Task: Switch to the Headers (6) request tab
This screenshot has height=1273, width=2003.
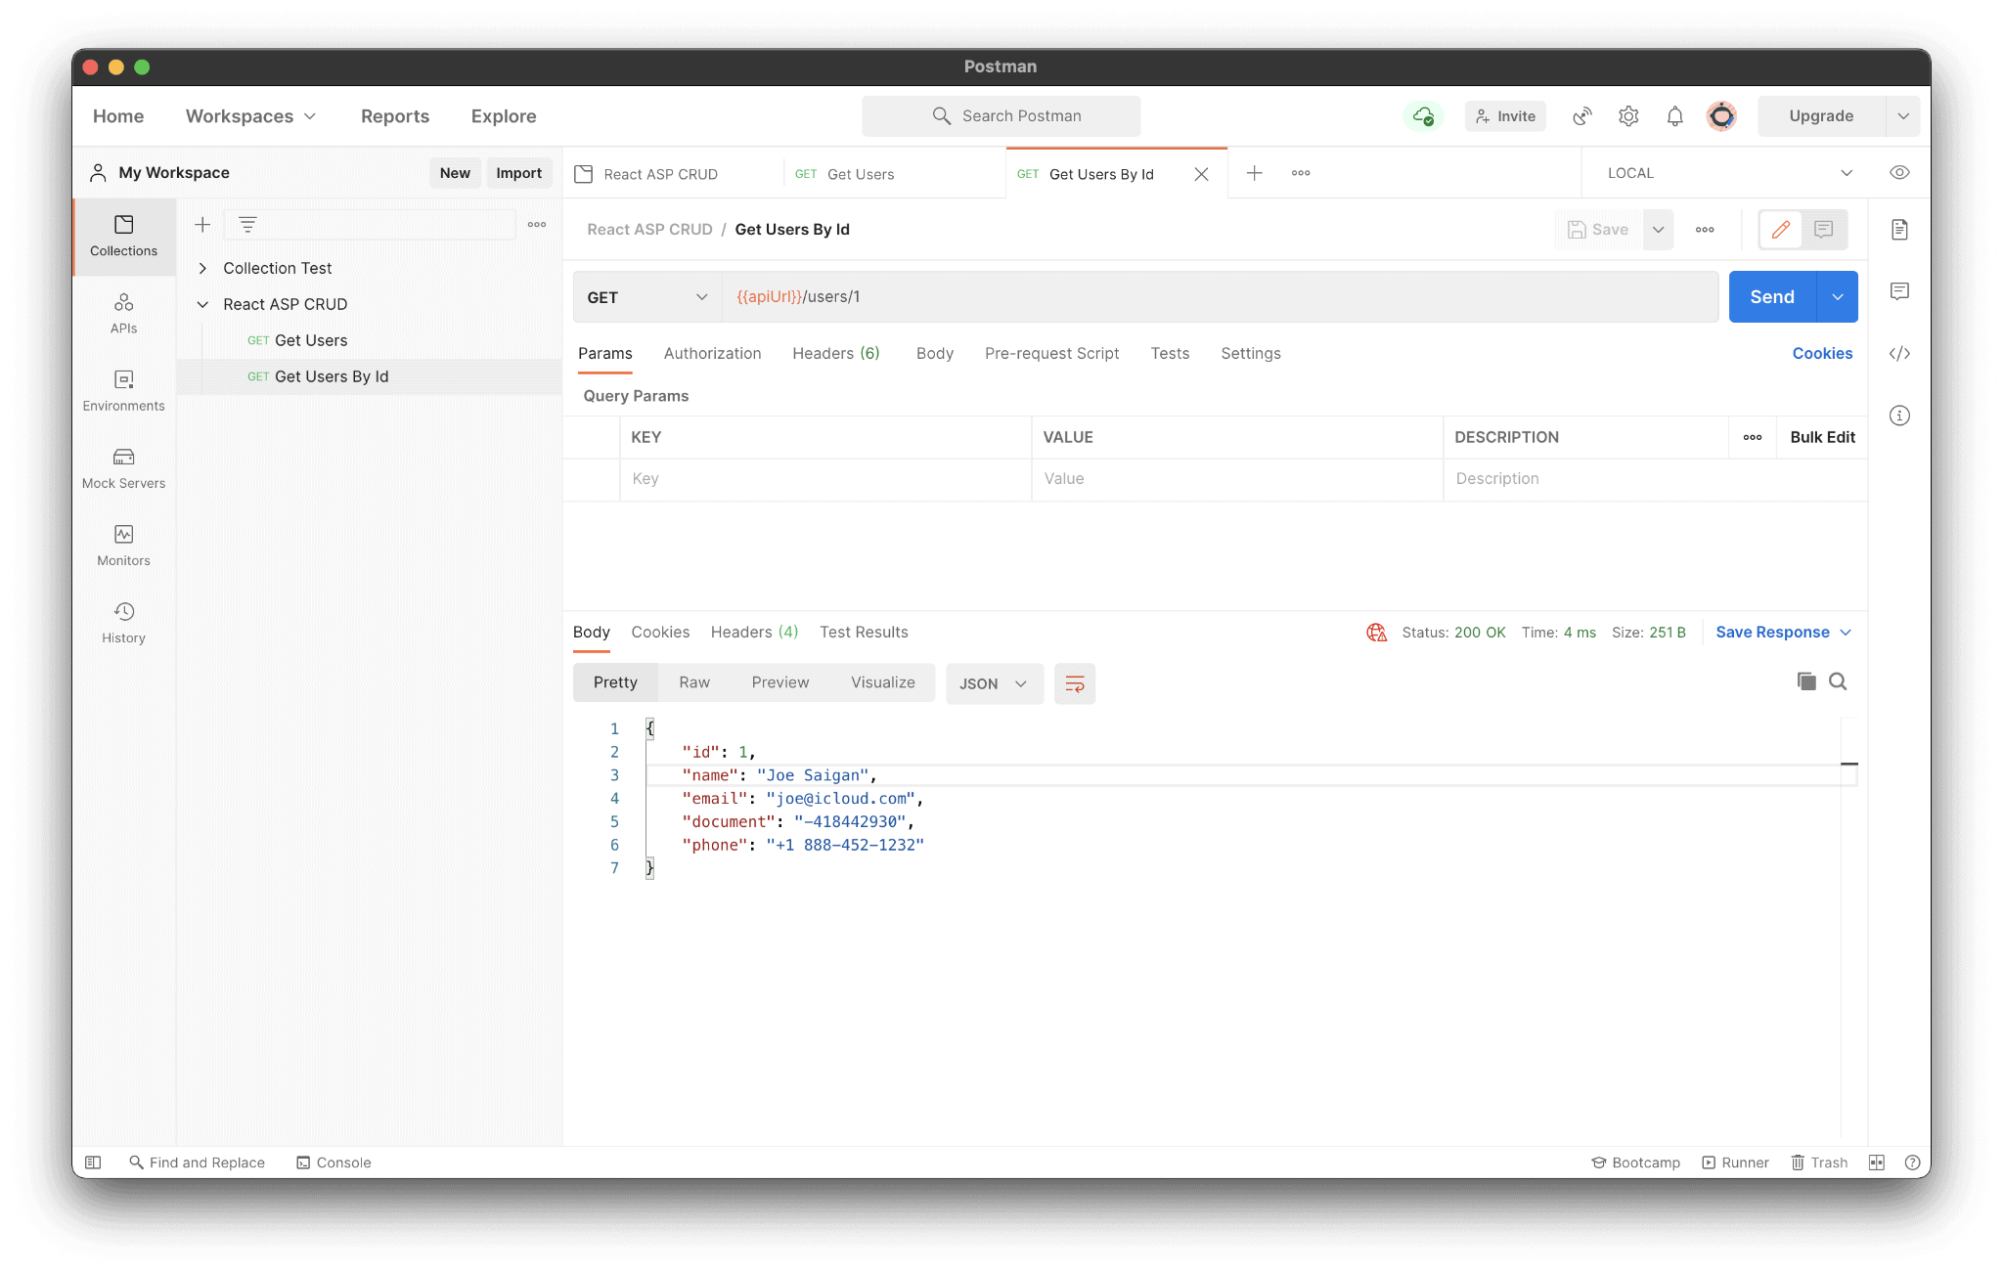Action: (x=836, y=354)
